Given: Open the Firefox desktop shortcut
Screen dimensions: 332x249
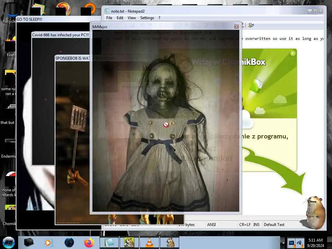Looking at the screenshot, I should point(11,47).
